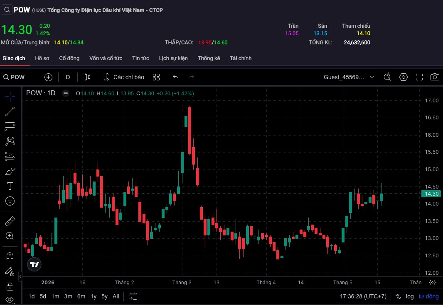Click the 14.30 current price label
This screenshot has height=305, width=443.
click(431, 194)
